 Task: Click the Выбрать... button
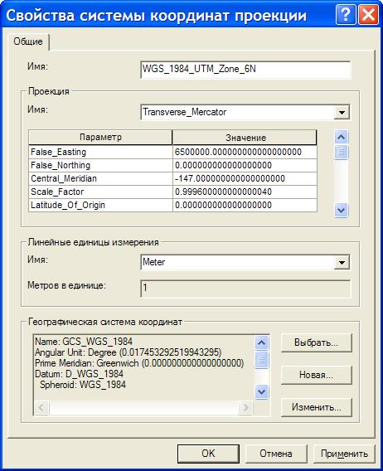click(317, 342)
